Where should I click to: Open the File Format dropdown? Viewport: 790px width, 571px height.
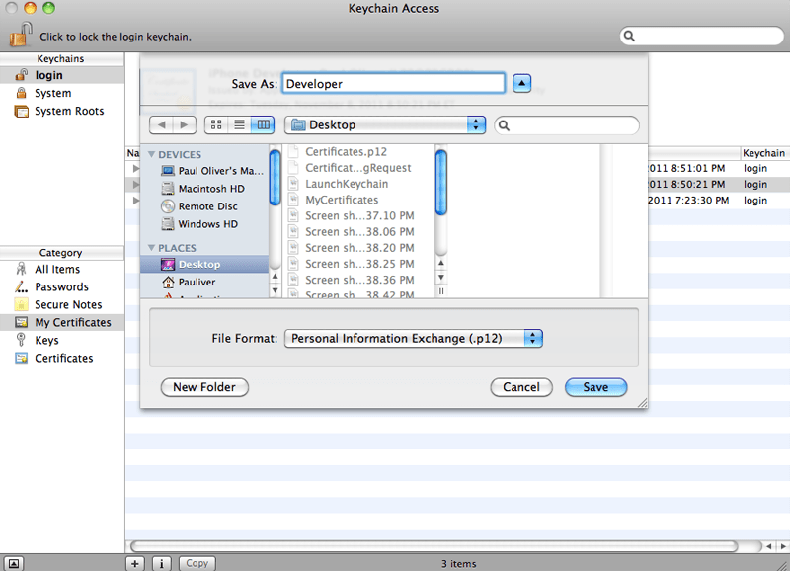[x=413, y=338]
